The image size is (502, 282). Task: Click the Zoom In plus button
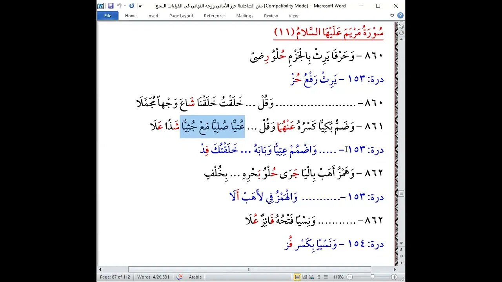(x=394, y=277)
